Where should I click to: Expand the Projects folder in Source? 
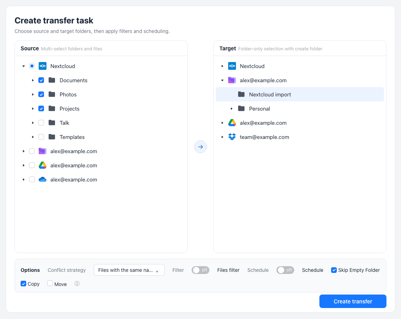click(33, 108)
